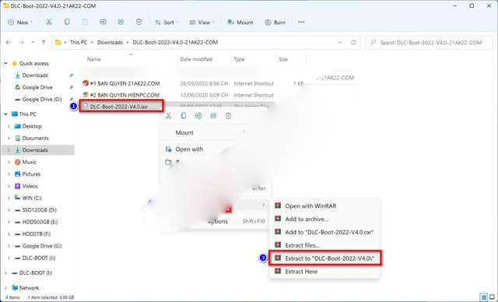Click the search box for this folder

pyautogui.click(x=429, y=43)
